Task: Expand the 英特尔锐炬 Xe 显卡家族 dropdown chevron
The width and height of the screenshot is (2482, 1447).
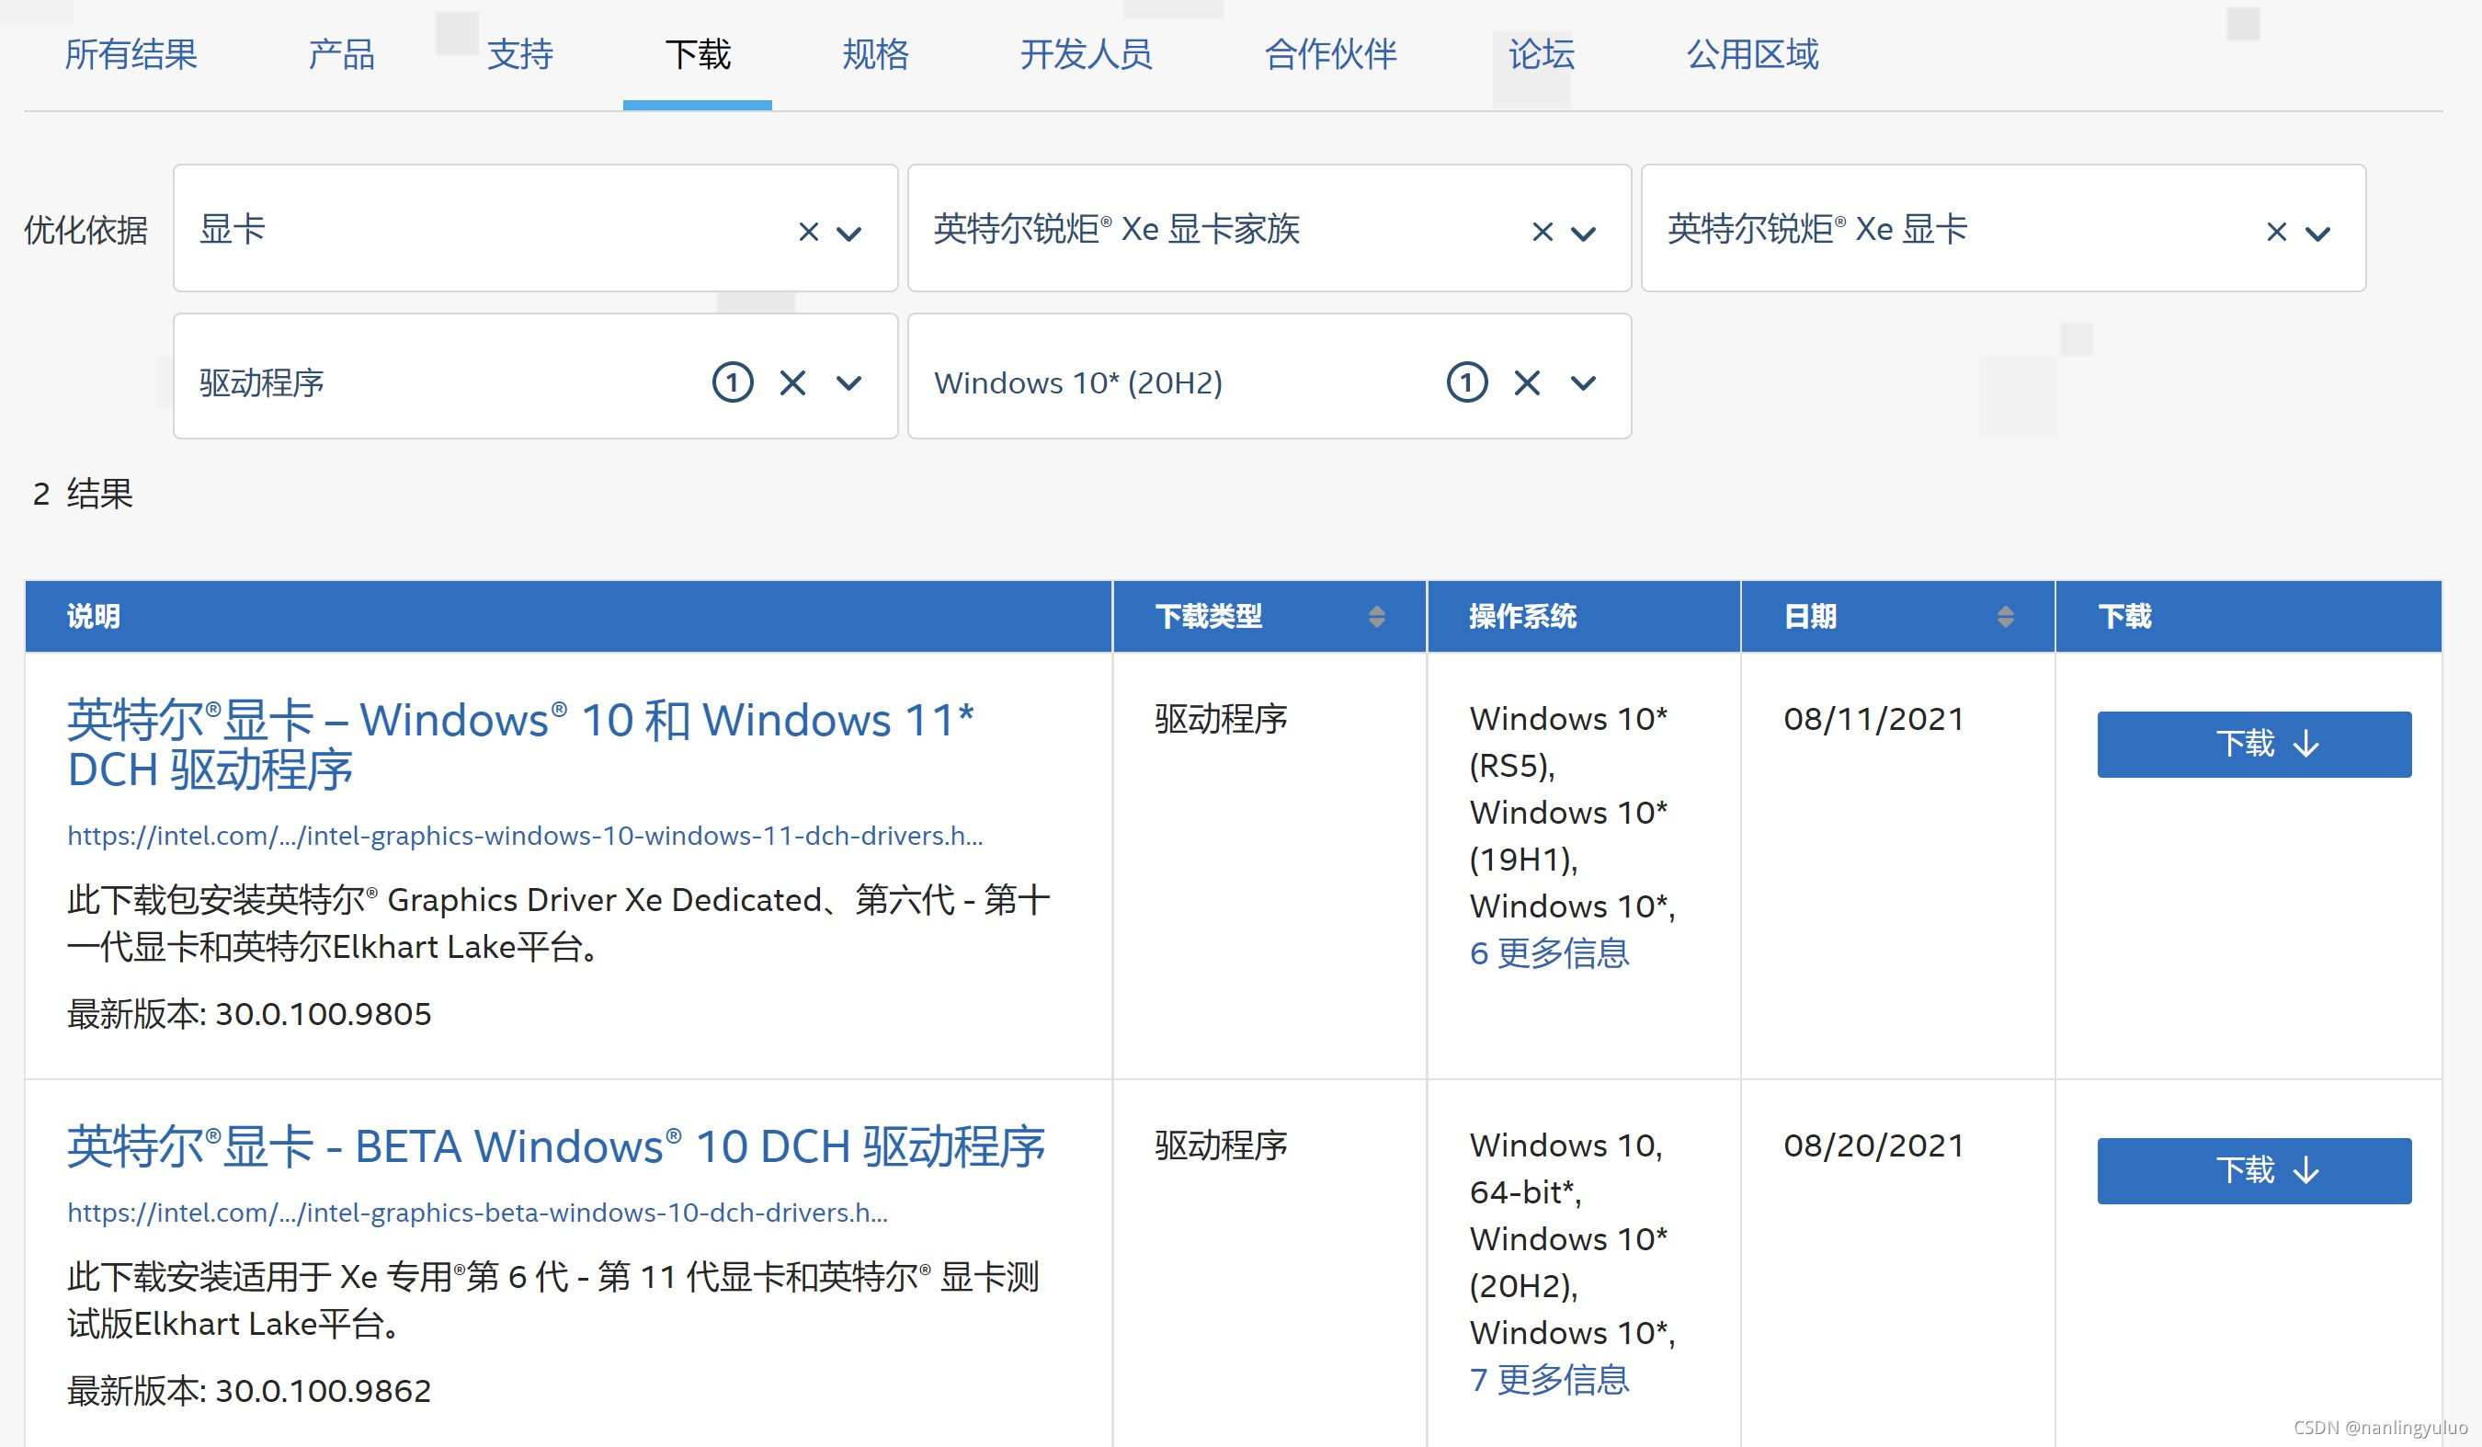Action: [x=1583, y=234]
